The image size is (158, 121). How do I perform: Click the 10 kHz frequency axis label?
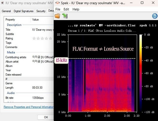click(x=61, y=77)
